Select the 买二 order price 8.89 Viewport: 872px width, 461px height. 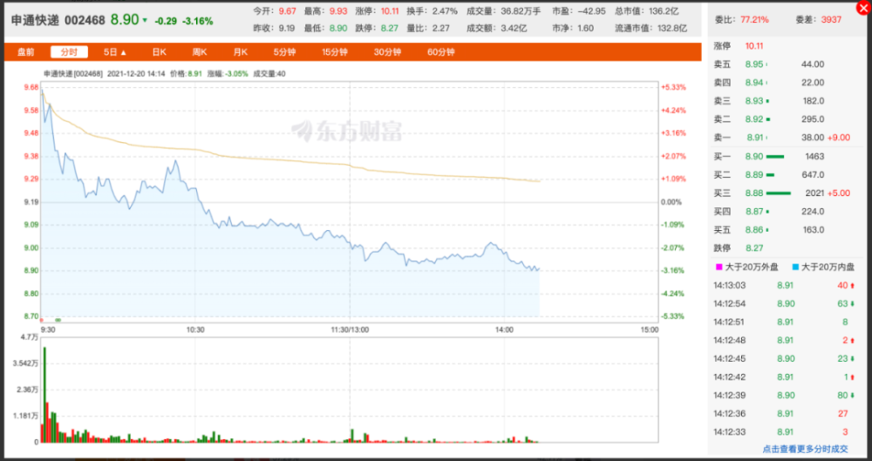pyautogui.click(x=754, y=175)
